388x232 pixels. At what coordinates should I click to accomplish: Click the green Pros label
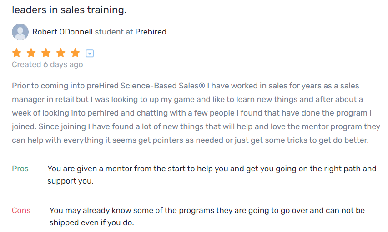(x=20, y=169)
